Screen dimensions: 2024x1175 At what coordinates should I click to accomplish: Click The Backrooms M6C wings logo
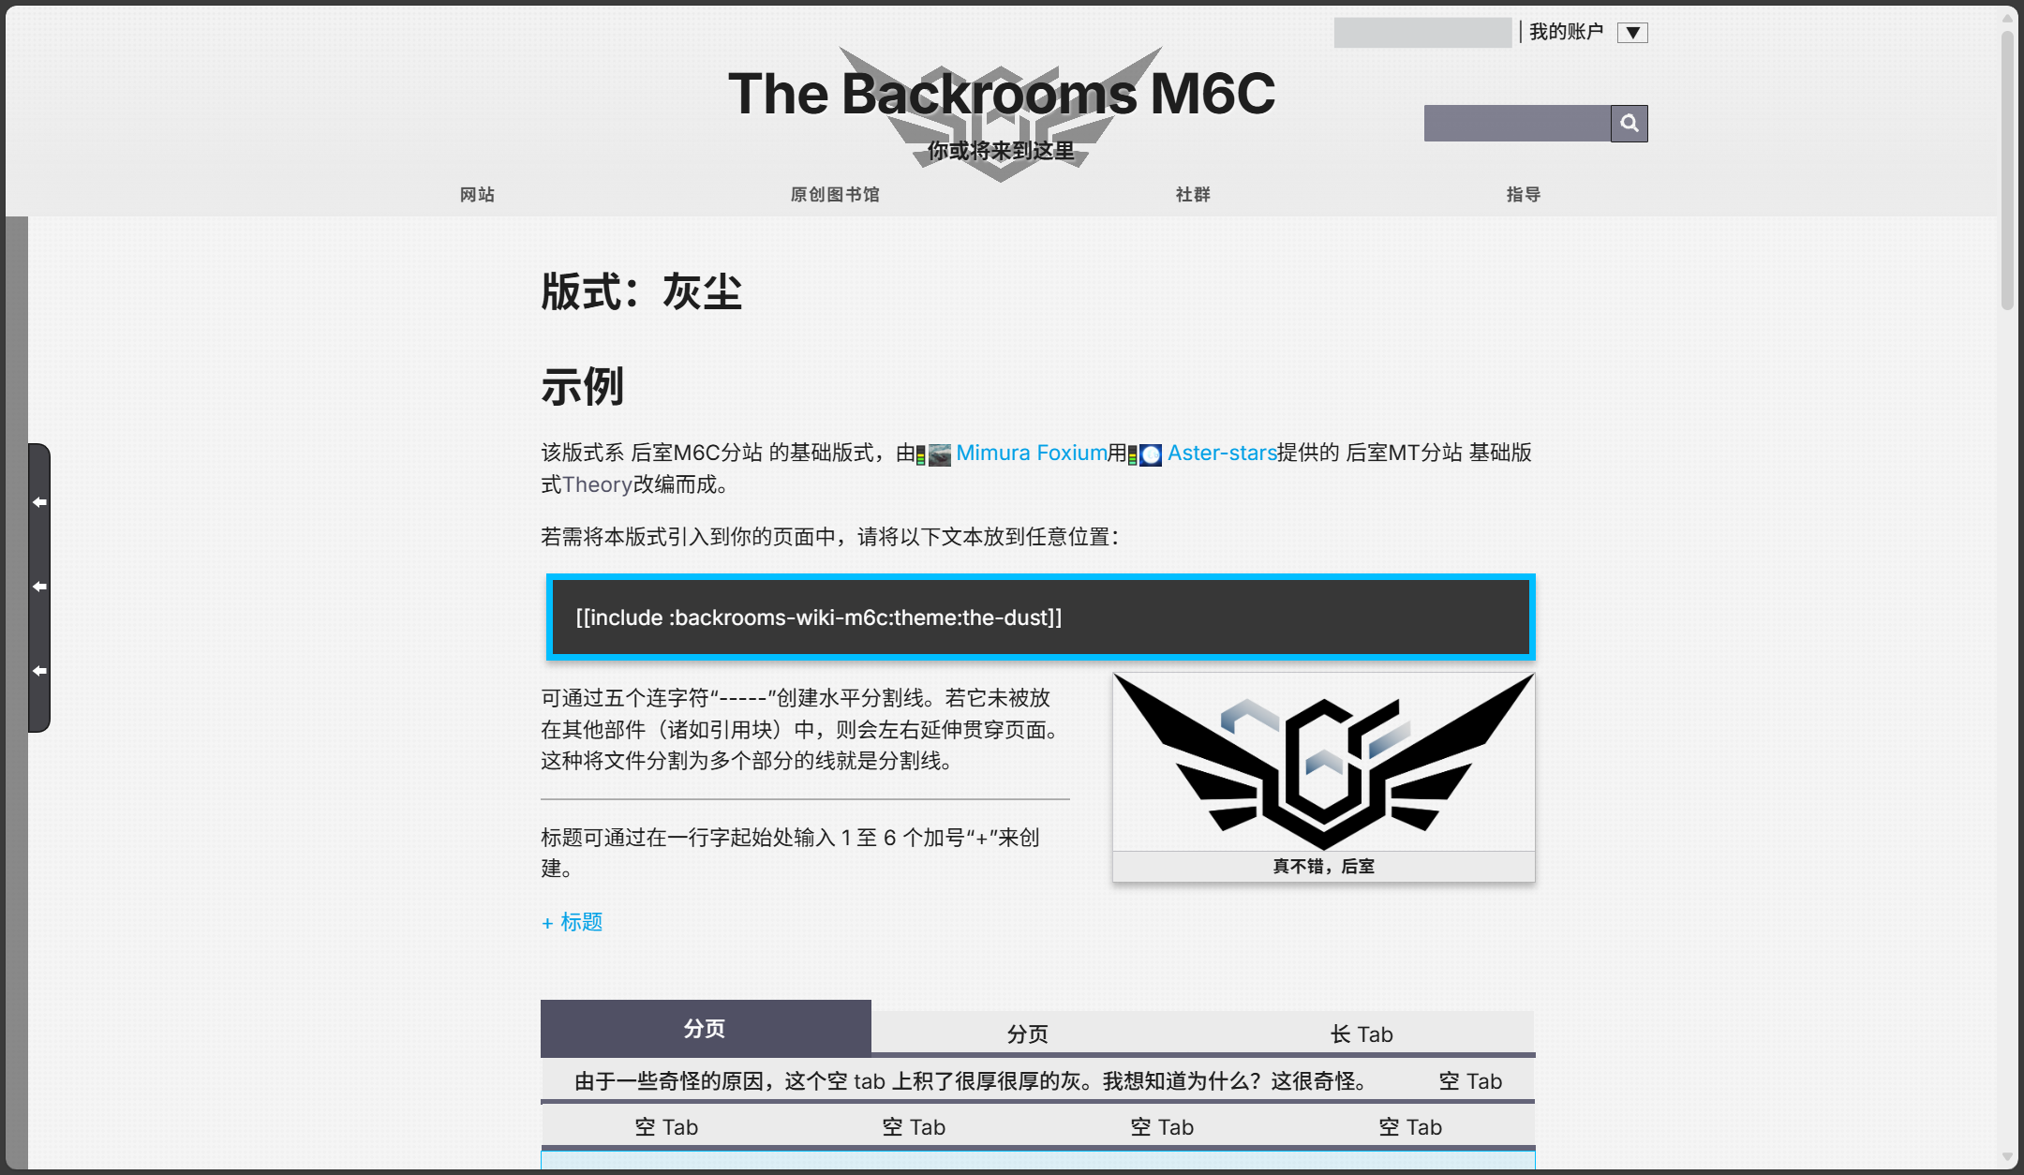click(1001, 112)
